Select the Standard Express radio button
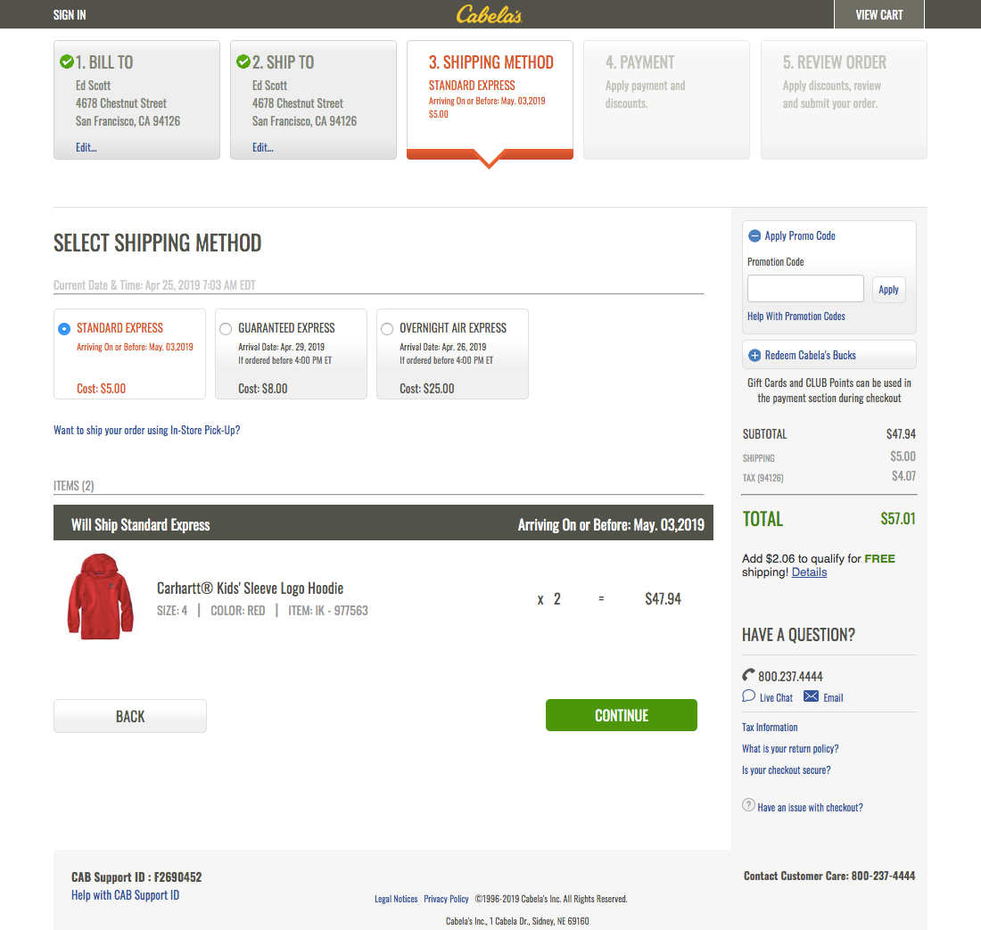Viewport: 981px width, 930px height. point(63,328)
